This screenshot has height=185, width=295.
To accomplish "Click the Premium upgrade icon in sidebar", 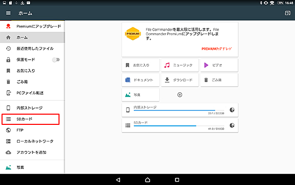I will [x=8, y=26].
